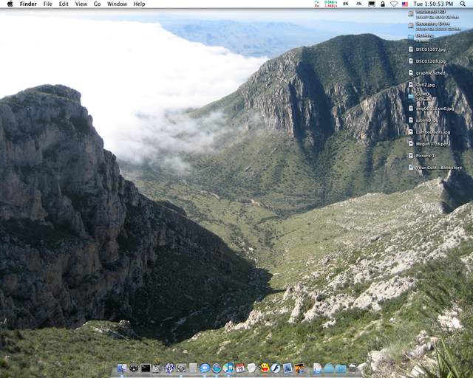The height and width of the screenshot is (378, 473).
Task: Select the jpbimb.jpg file icon
Action: point(411,120)
